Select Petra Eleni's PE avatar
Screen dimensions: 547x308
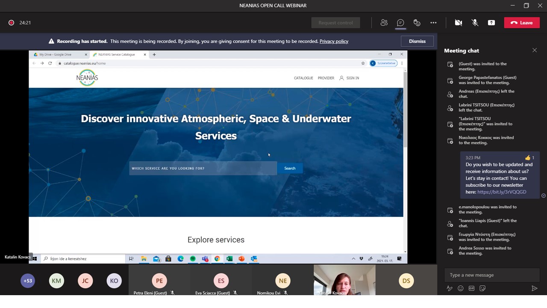[x=159, y=281]
